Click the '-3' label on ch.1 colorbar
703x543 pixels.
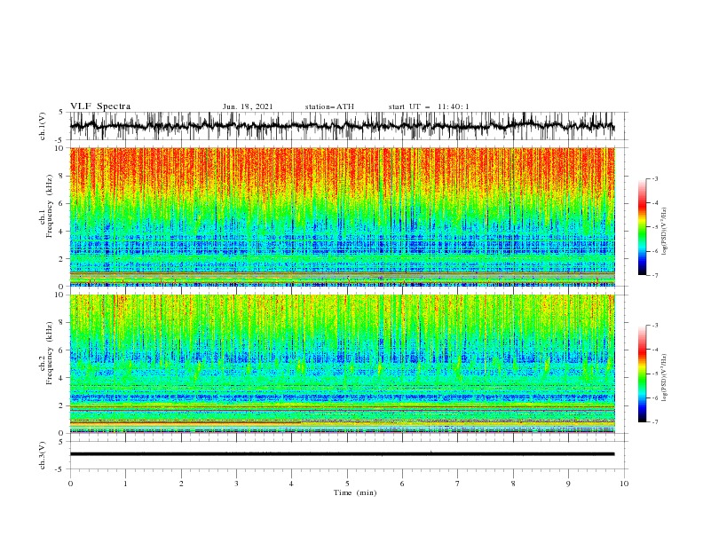pos(655,178)
